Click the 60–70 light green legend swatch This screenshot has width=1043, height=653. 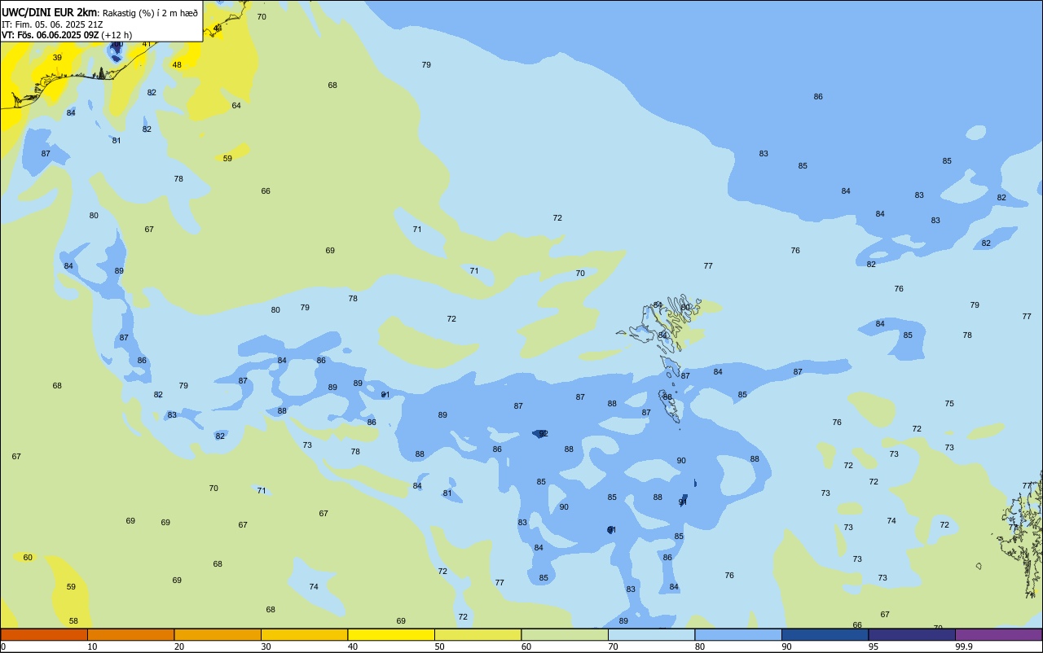pyautogui.click(x=565, y=634)
